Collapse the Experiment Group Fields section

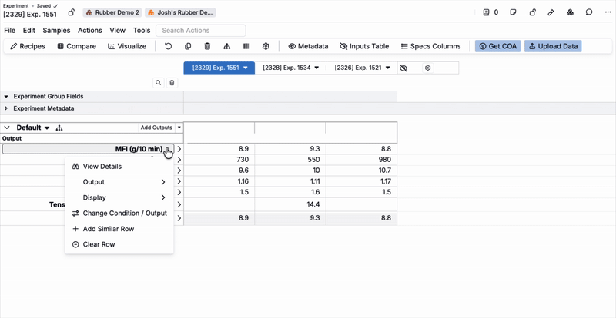(7, 97)
